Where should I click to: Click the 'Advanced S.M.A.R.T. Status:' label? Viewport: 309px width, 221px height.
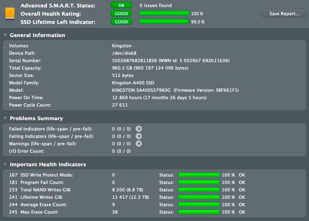pyautogui.click(x=58, y=5)
